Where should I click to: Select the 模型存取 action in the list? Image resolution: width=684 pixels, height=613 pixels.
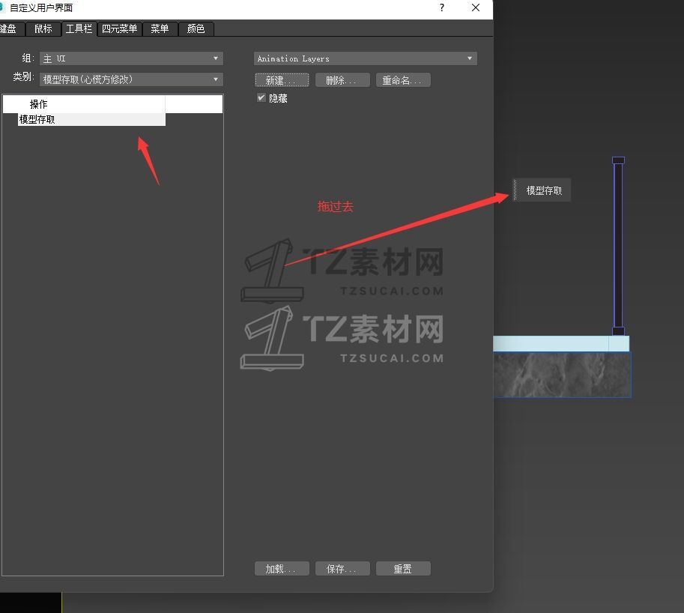(x=91, y=120)
